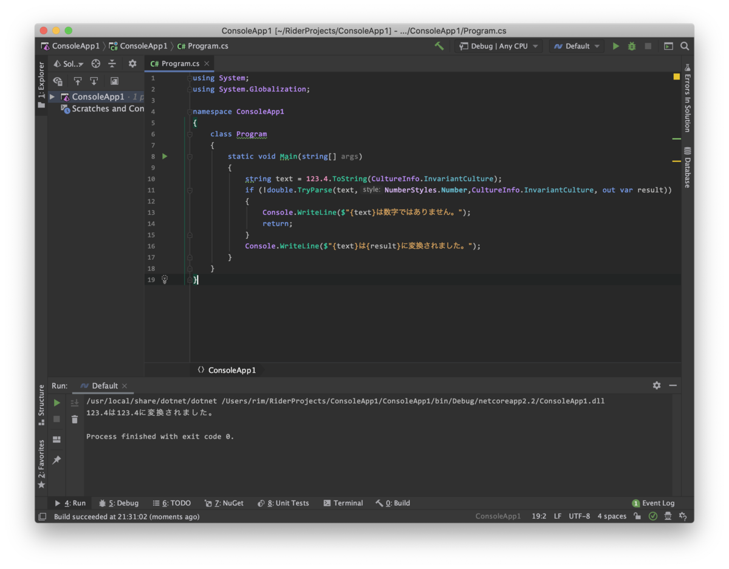Viewport: 729px width, 569px height.
Task: Toggle show all files eye icon in explorer
Action: 58,81
